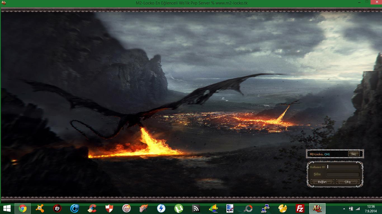Open the blue lightning bolt taskbar icon
The image size is (382, 214).
pyautogui.click(x=161, y=208)
